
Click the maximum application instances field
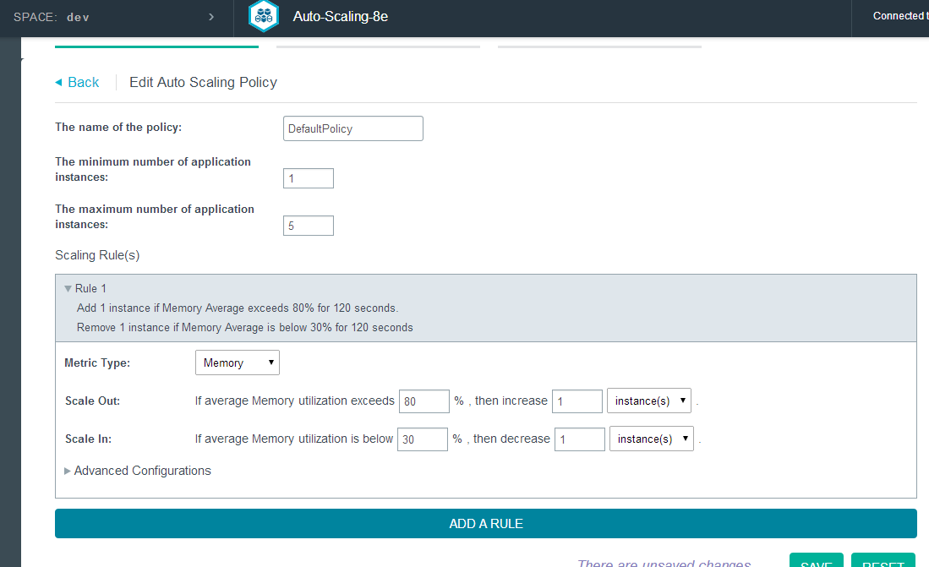coord(308,226)
